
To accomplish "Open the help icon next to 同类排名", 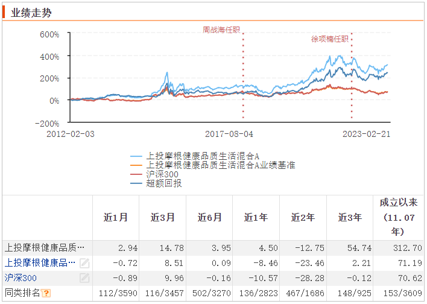I will [46, 293].
